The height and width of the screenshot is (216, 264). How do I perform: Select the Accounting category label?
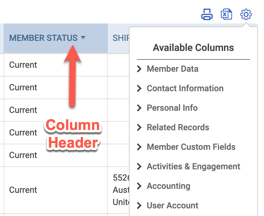[x=168, y=186]
